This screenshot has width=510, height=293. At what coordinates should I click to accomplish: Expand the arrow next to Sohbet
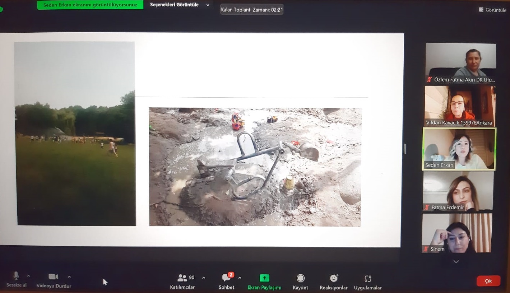point(240,278)
